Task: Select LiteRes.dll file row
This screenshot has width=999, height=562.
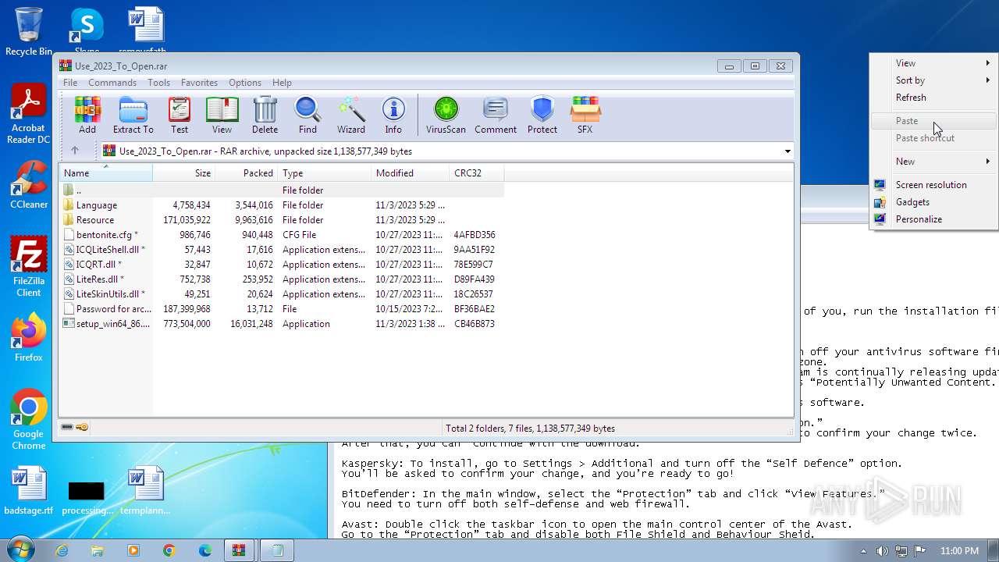Action: pos(282,279)
